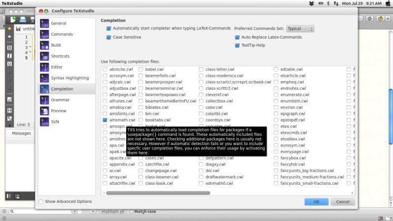Screen dimensions: 393x221
Task: Click the line break icon in the left sidebar
Action: point(9,99)
